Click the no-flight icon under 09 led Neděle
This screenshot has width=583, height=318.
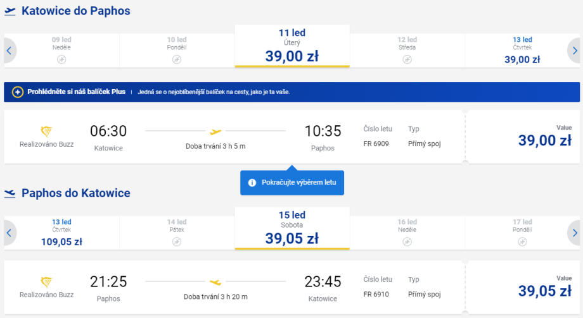(x=61, y=59)
